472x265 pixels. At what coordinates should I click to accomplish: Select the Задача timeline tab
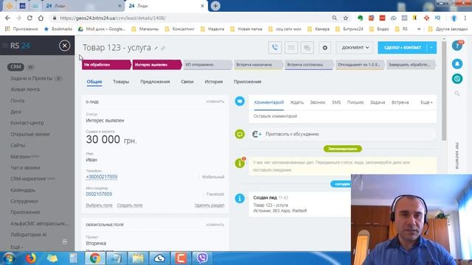pyautogui.click(x=378, y=102)
